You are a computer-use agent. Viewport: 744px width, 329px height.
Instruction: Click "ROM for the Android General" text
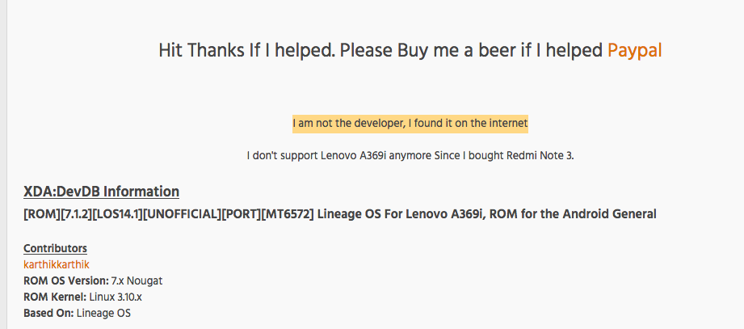(573, 214)
